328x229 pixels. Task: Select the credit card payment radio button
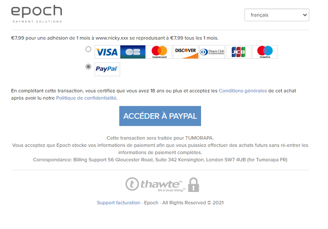pos(89,49)
